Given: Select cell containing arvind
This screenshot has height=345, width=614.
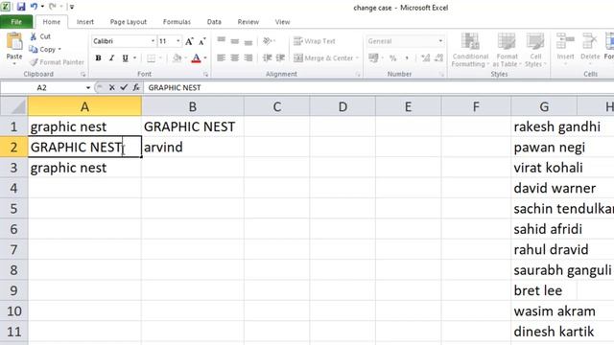Looking at the screenshot, I should [192, 147].
